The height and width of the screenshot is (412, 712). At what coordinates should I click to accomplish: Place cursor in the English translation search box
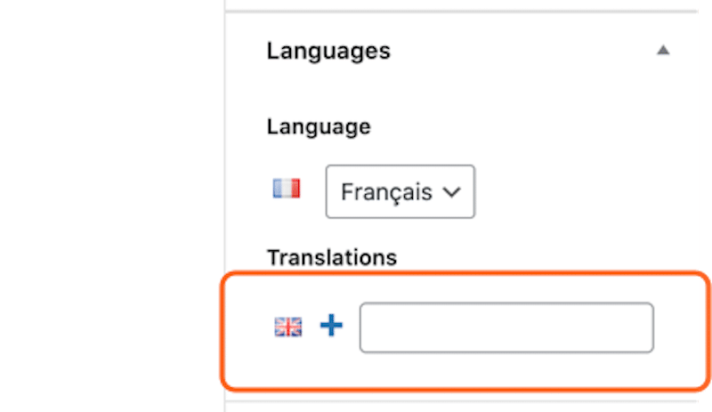506,327
